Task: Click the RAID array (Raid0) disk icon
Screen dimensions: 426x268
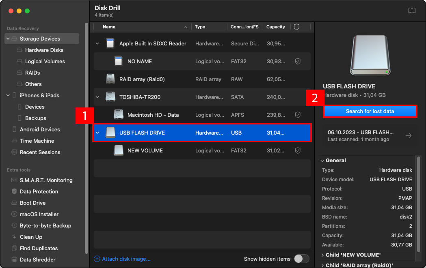Action: pyautogui.click(x=110, y=79)
